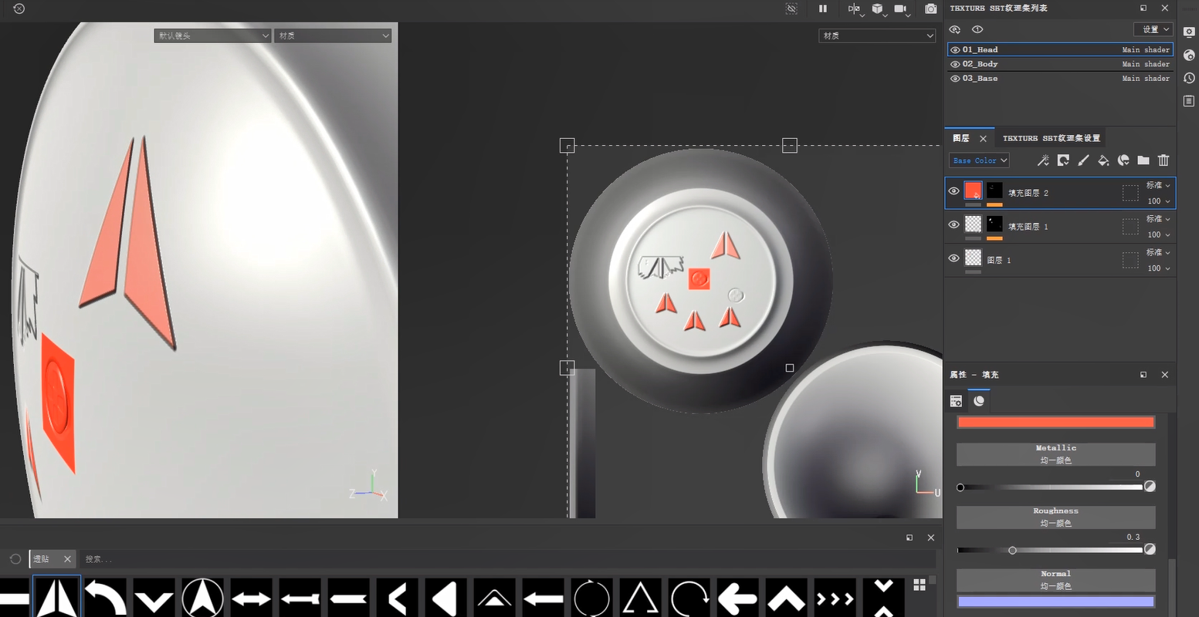Select the 图层 tab
Image resolution: width=1199 pixels, height=617 pixels.
tap(961, 138)
